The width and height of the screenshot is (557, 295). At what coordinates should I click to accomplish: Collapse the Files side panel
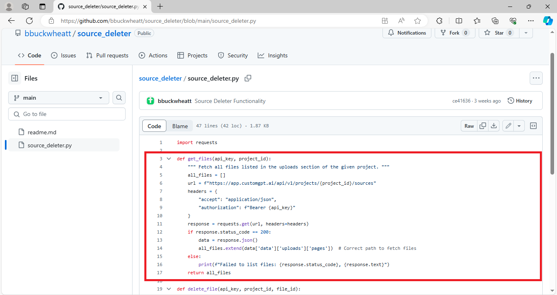[x=15, y=78]
